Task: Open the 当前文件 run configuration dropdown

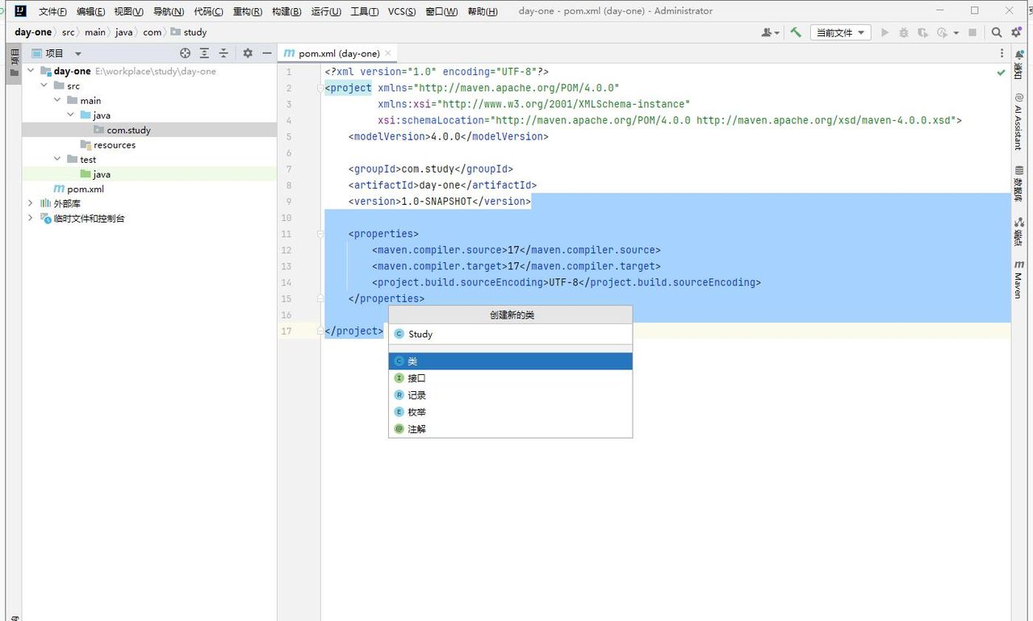Action: [x=840, y=32]
